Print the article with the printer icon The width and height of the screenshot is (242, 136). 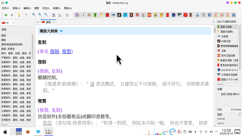point(60,15)
